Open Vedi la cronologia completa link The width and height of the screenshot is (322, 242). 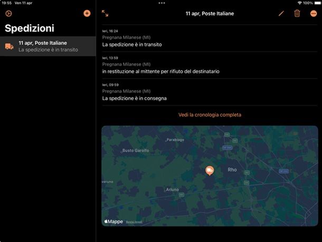click(210, 114)
